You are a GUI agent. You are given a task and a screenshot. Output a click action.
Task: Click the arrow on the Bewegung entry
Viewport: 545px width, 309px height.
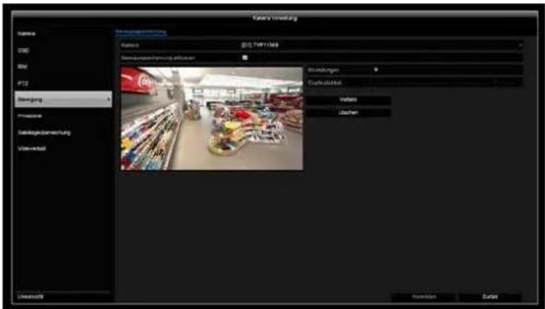(x=109, y=99)
